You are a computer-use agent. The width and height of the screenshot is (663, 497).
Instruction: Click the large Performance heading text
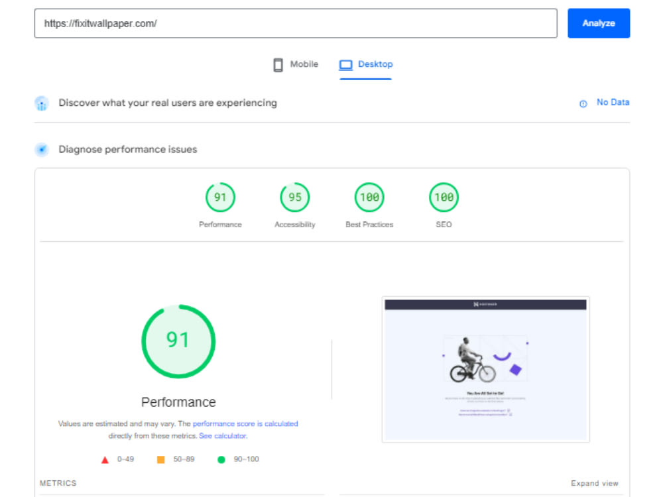click(178, 402)
